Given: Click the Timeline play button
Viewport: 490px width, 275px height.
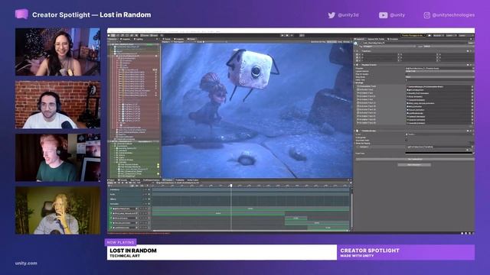Looking at the screenshot, I should tap(122, 183).
